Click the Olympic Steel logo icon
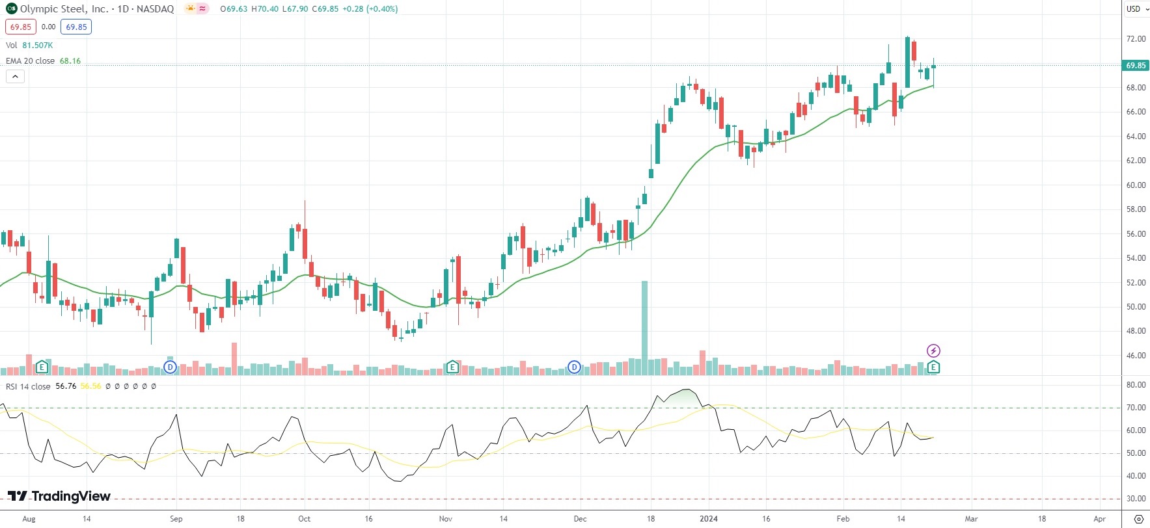 pyautogui.click(x=11, y=9)
